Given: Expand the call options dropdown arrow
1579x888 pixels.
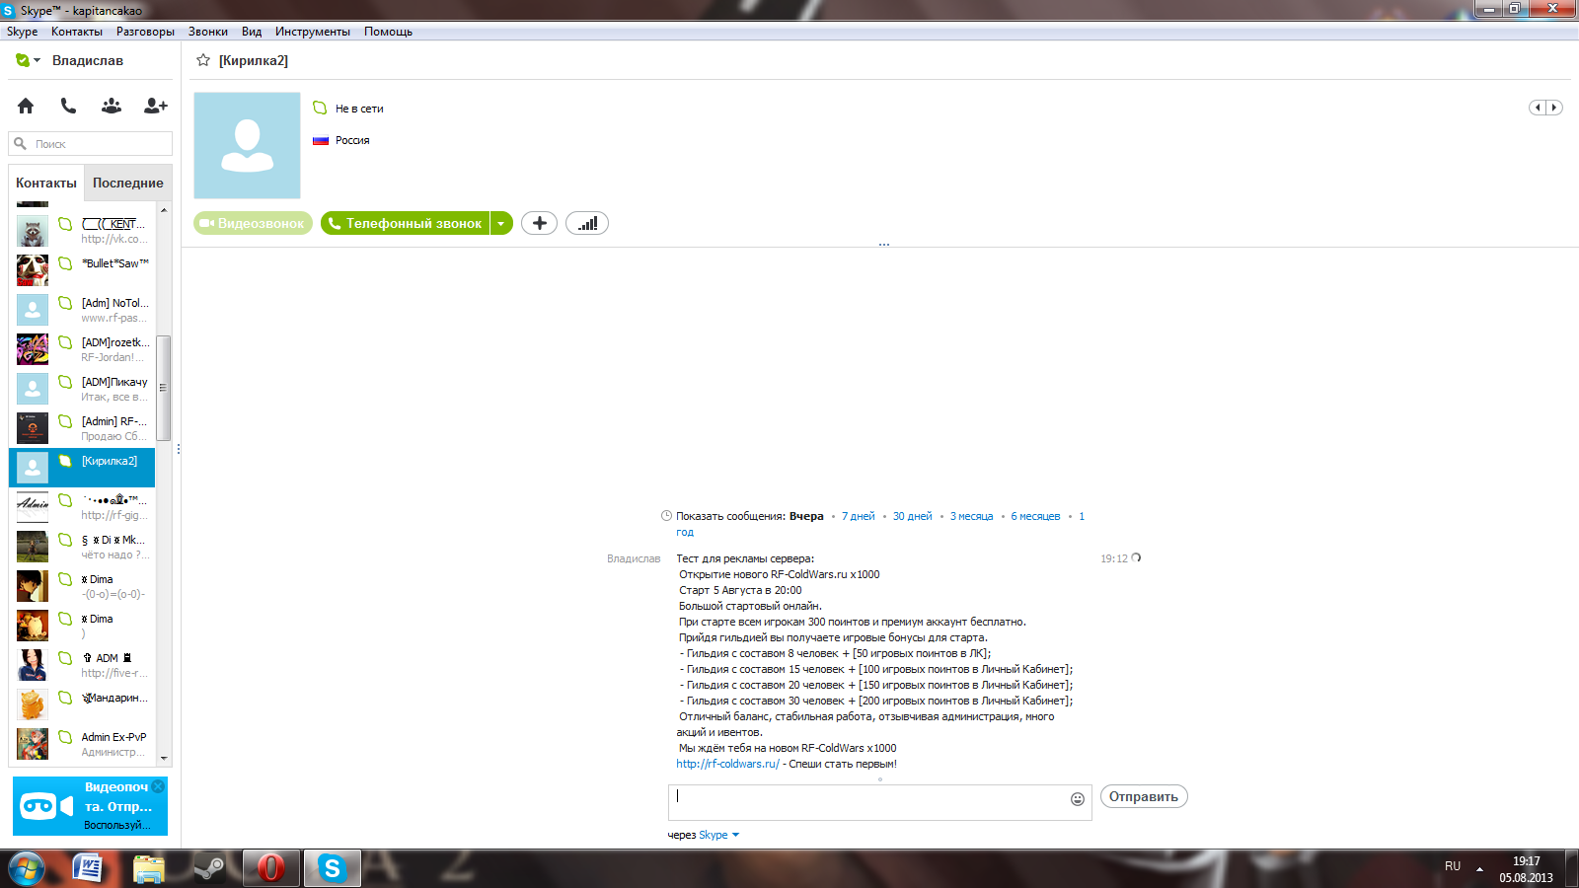Looking at the screenshot, I should pos(501,224).
